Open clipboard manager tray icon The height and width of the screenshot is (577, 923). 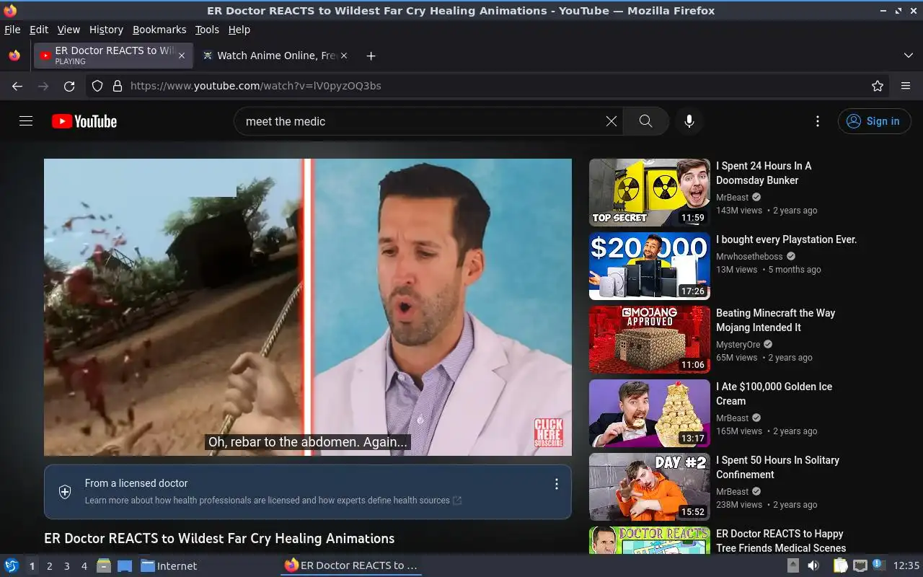tap(841, 565)
